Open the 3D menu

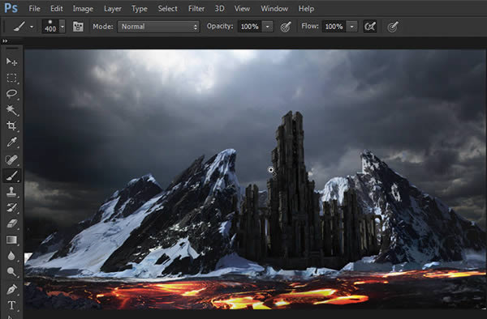coord(220,9)
